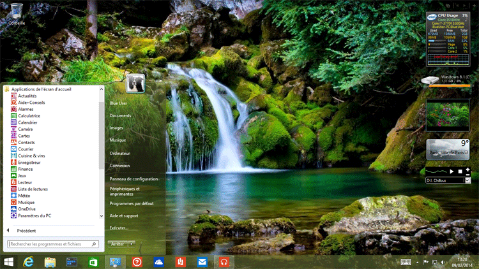This screenshot has height=269, width=479.
Task: Open File Explorer from the taskbar
Action: (50, 262)
